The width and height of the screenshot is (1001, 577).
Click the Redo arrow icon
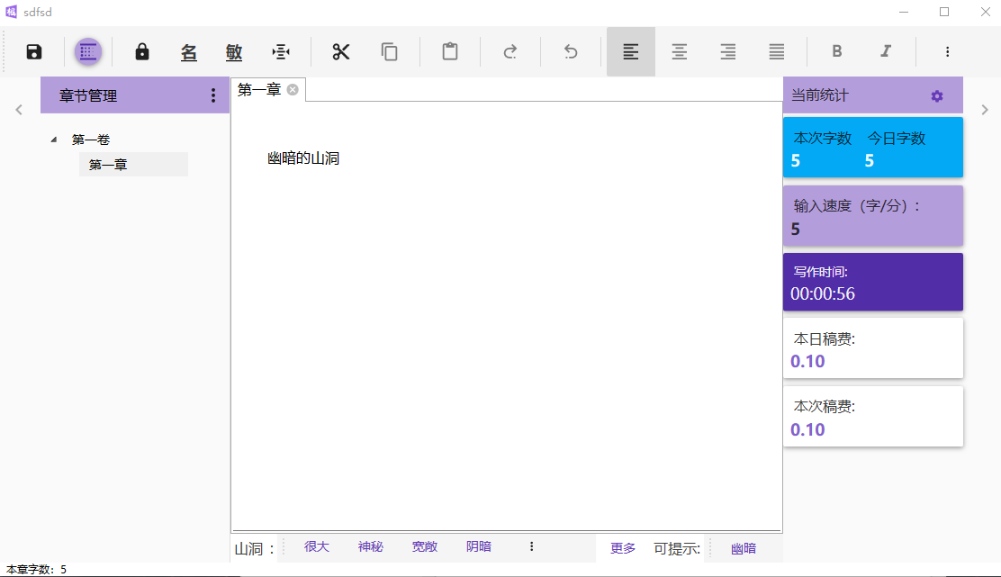[x=510, y=51]
